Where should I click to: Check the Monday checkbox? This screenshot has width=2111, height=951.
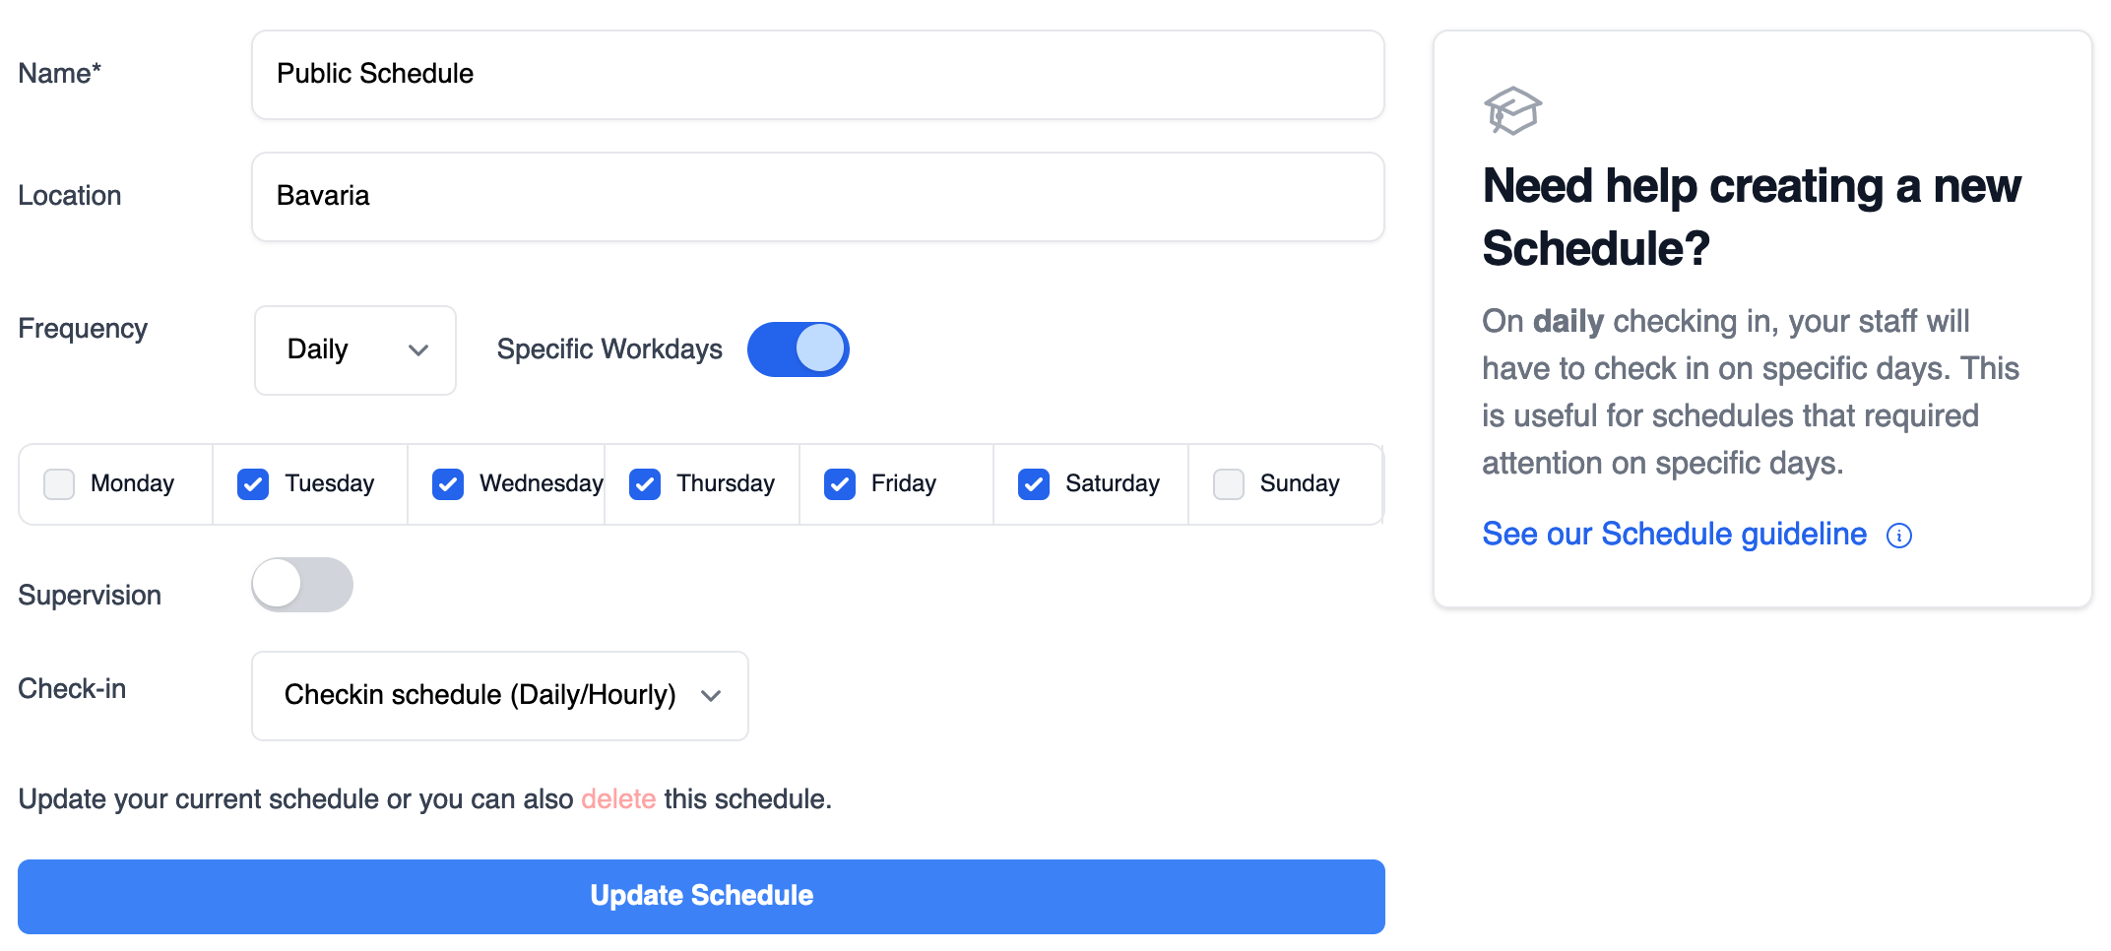[x=59, y=484]
